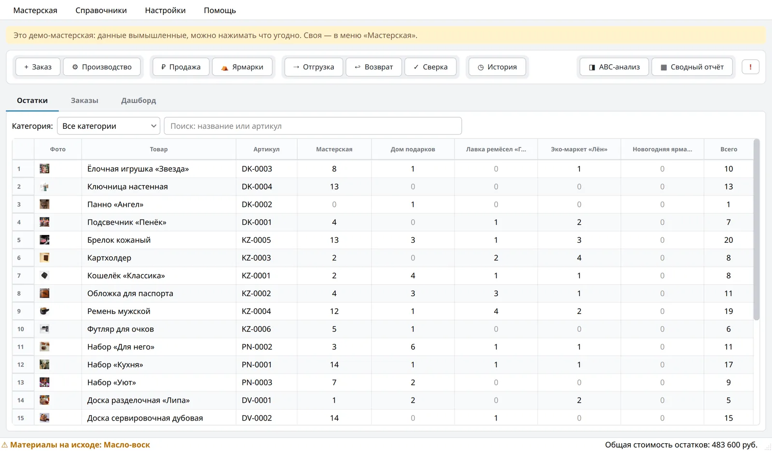Viewport: 772px width, 451px height.
Task: Click the red exclamation alert button
Action: coord(750,67)
